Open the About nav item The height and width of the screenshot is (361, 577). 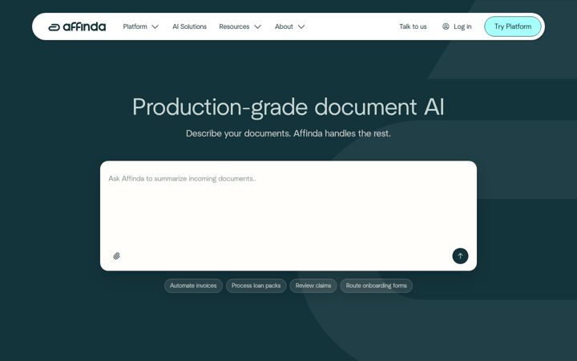tap(284, 26)
